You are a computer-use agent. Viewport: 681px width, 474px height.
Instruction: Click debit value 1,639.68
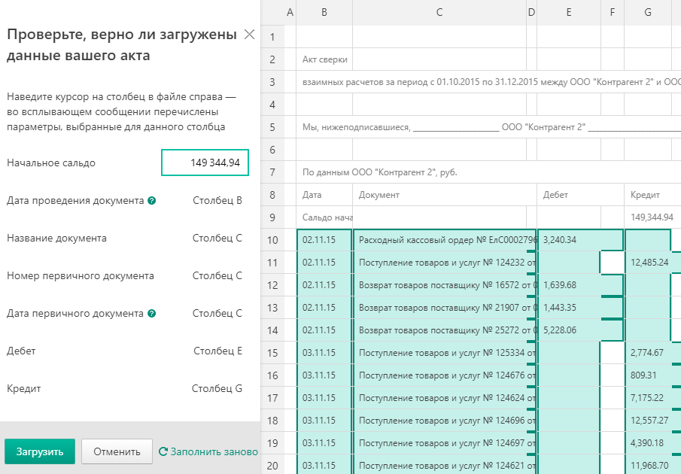pos(581,285)
